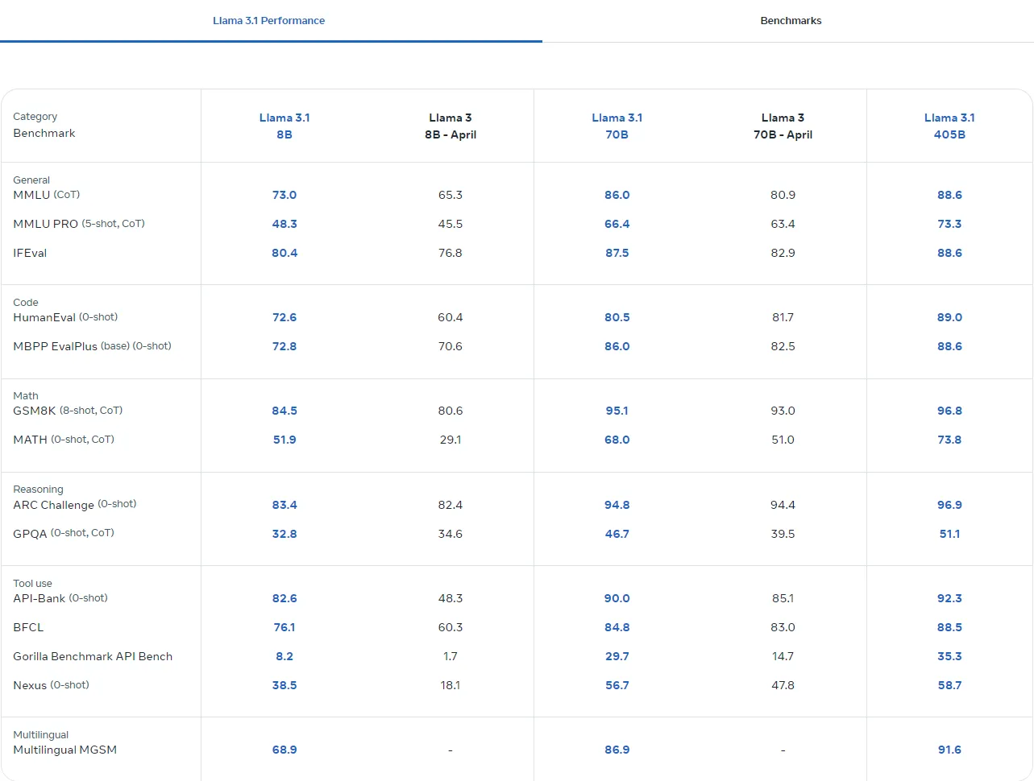The width and height of the screenshot is (1034, 781).
Task: Click the 65.3 MMLU score cell
Action: (x=451, y=195)
